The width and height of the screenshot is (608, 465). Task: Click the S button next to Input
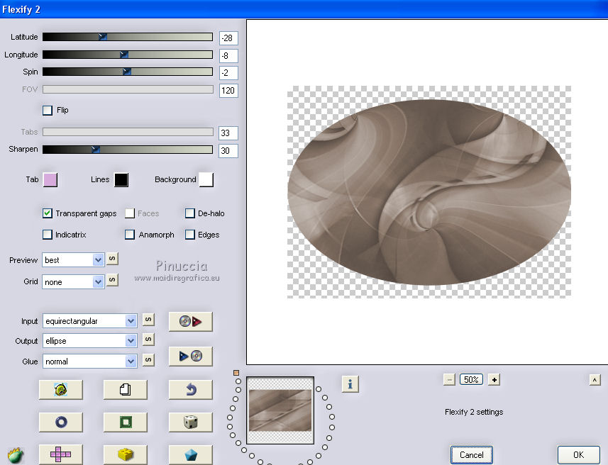click(x=148, y=320)
